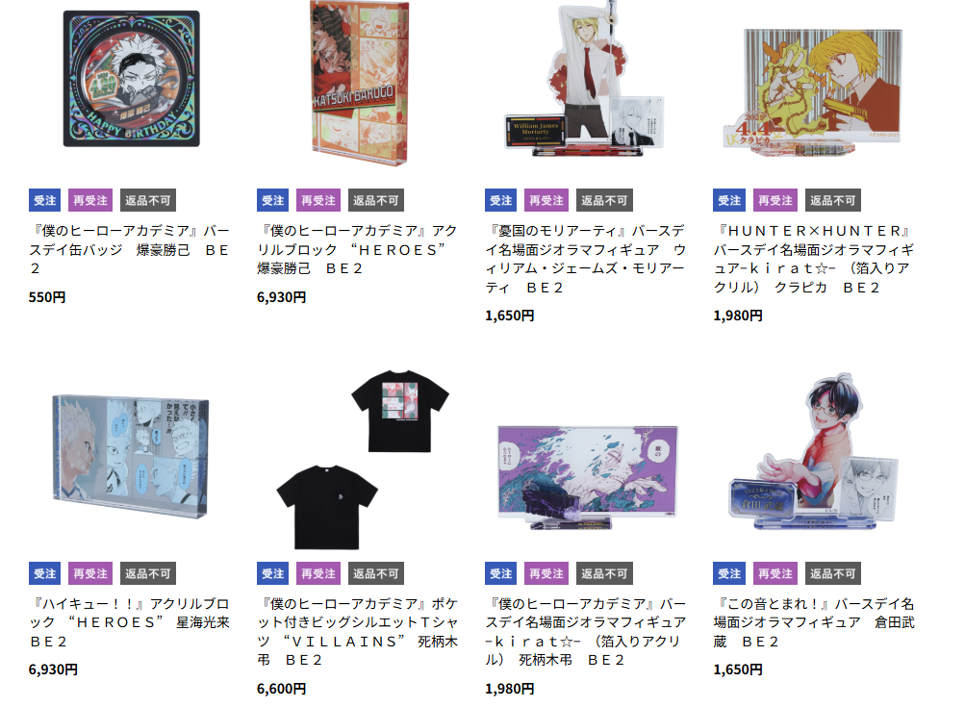Open ハイキュー アクリルブロック 星海光来 title
Viewport: 965px width, 707px height.
click(129, 622)
